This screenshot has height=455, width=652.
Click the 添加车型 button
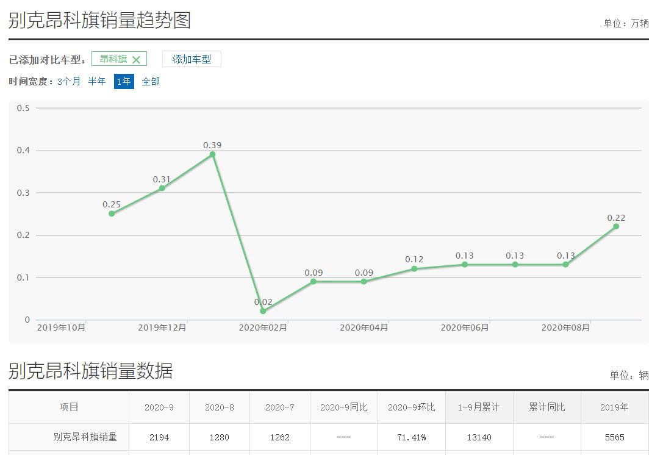(x=192, y=59)
